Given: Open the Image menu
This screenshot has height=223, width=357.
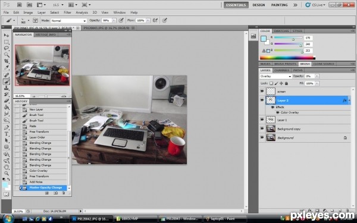Looking at the screenshot, I should [28, 12].
